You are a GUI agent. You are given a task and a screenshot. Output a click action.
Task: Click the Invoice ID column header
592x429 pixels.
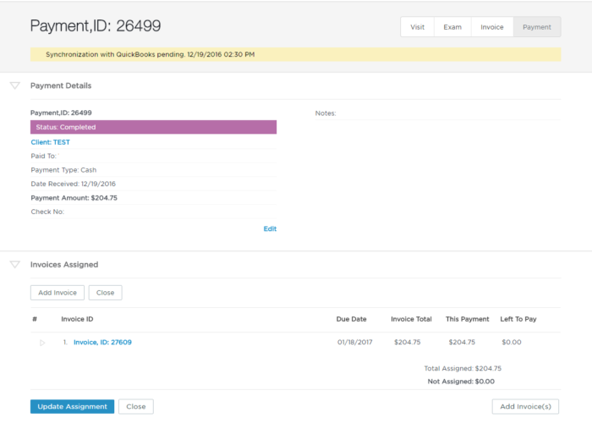(x=77, y=319)
